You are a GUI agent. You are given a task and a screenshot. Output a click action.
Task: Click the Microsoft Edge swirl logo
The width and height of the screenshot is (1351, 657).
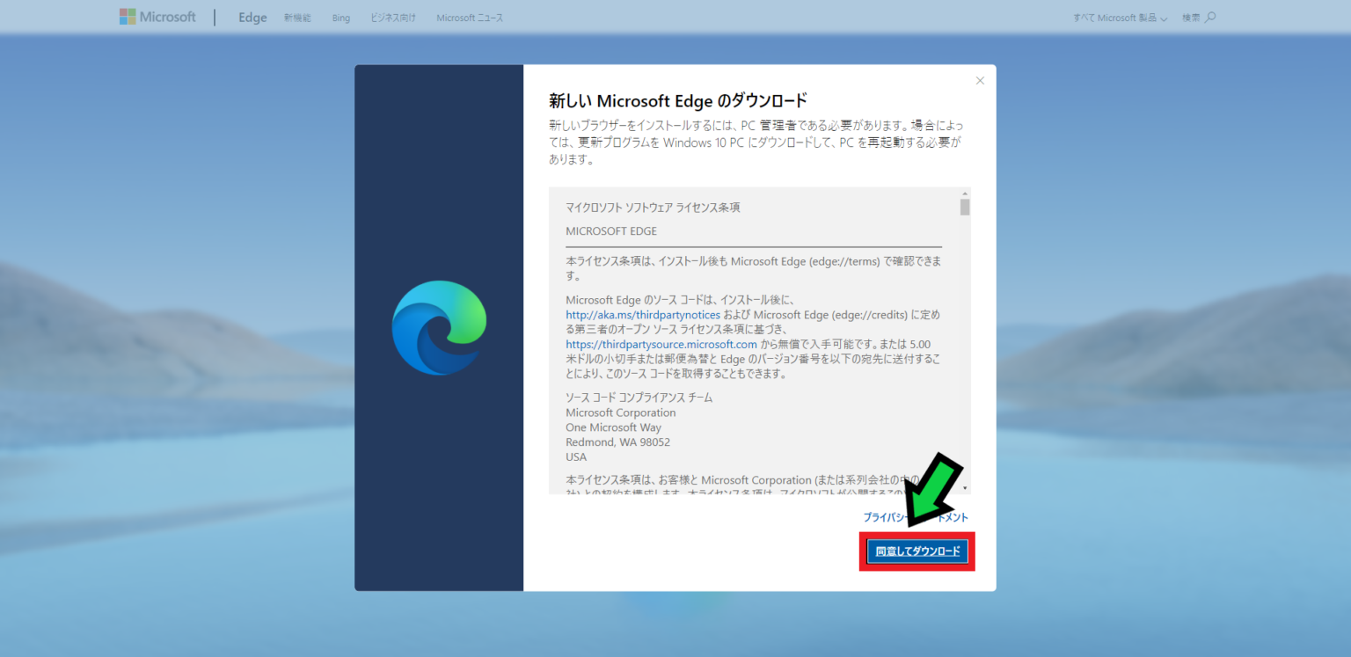point(438,327)
